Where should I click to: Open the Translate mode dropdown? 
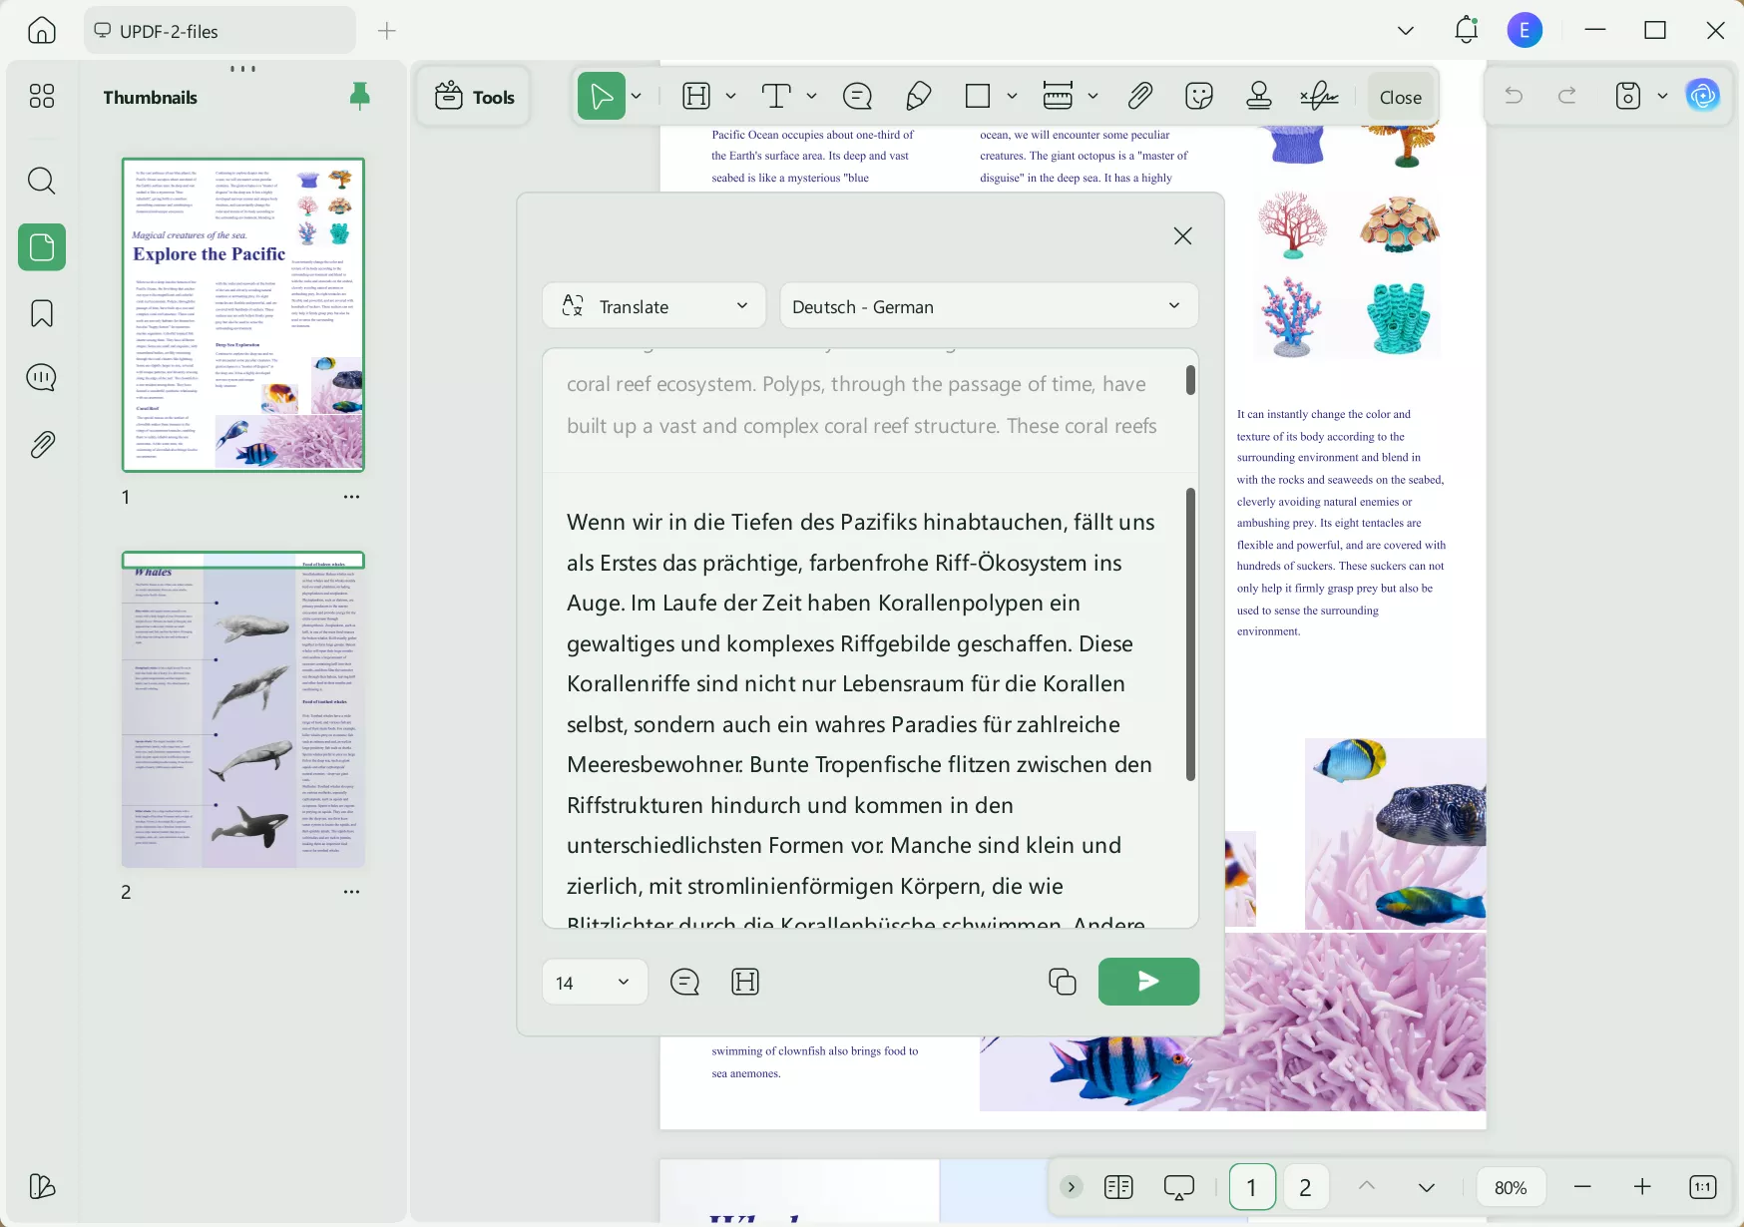(653, 305)
